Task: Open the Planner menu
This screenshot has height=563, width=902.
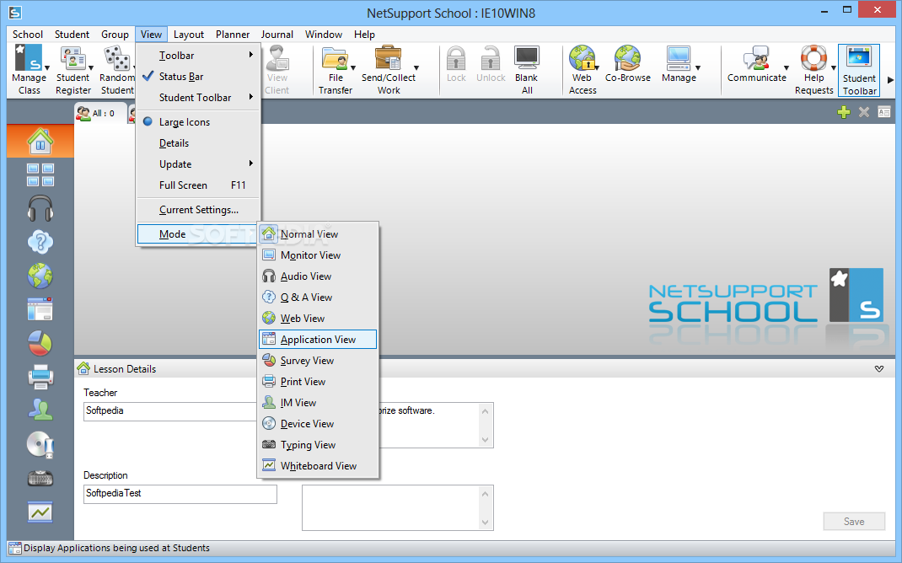Action: pos(233,35)
